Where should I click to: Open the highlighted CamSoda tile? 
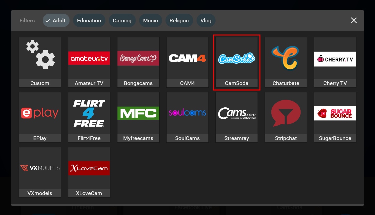[x=237, y=62]
